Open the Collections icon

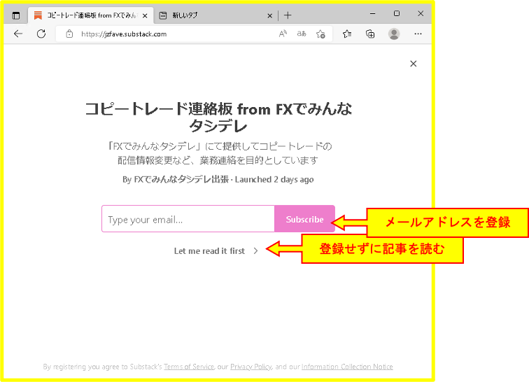(370, 34)
